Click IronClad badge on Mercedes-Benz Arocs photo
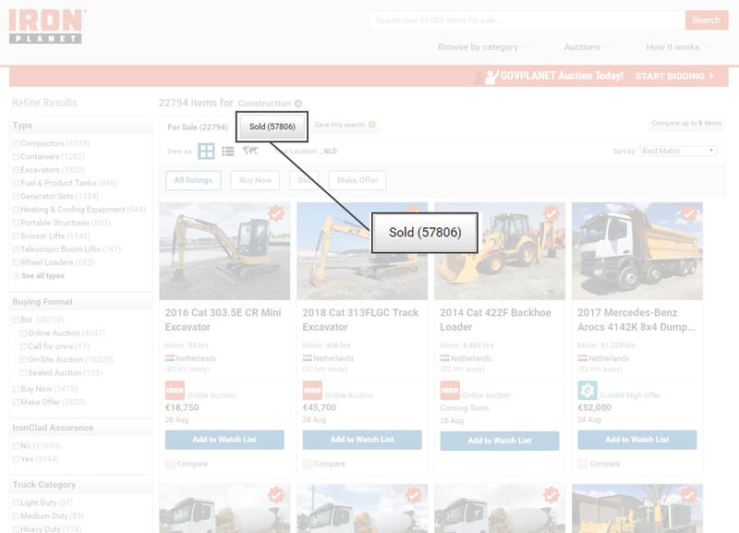 [x=689, y=213]
